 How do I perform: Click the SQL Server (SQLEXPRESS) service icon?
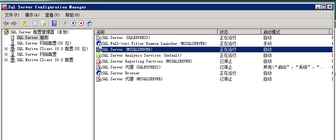[99, 38]
